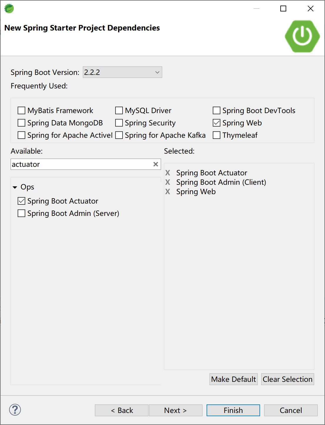
Task: Remove Spring Web from Selected list
Action: point(168,191)
